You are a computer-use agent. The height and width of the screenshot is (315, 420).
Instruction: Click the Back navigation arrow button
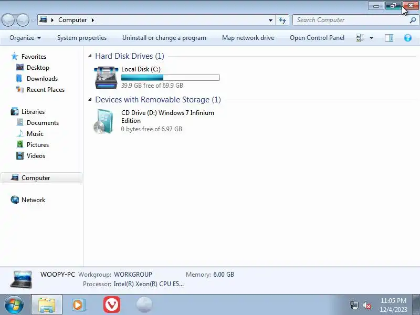tap(8, 20)
